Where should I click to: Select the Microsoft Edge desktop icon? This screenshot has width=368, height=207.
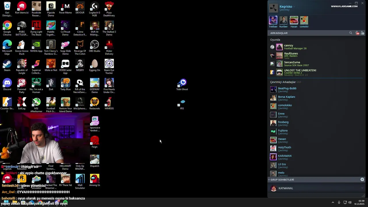pyautogui.click(x=7, y=48)
